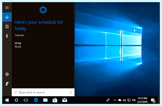Click the magnifier icon in search box
This screenshot has width=162, height=106.
click(x=16, y=92)
